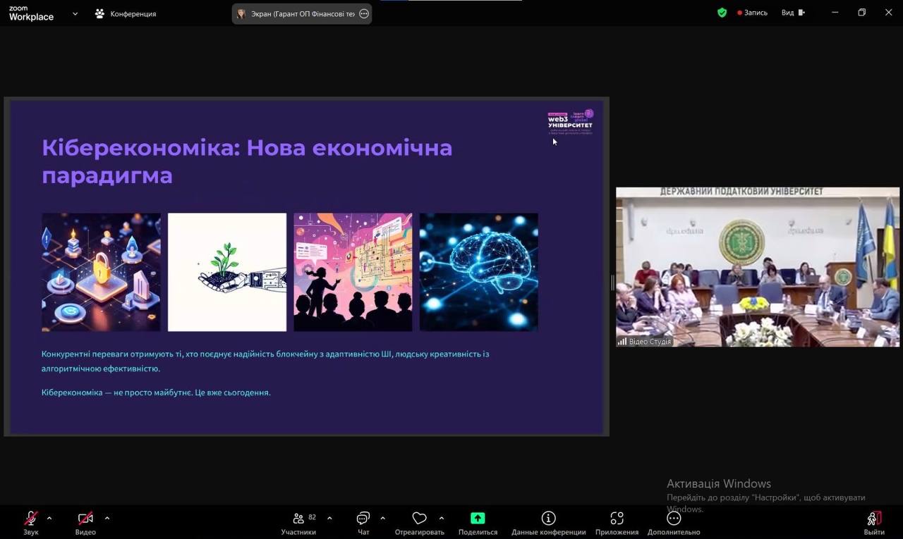The image size is (903, 539).
Task: Open the Дополнительно more options icon
Action: [674, 519]
